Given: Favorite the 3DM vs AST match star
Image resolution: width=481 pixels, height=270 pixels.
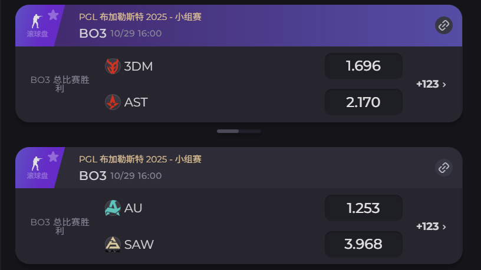Looking at the screenshot, I should pyautogui.click(x=53, y=15).
